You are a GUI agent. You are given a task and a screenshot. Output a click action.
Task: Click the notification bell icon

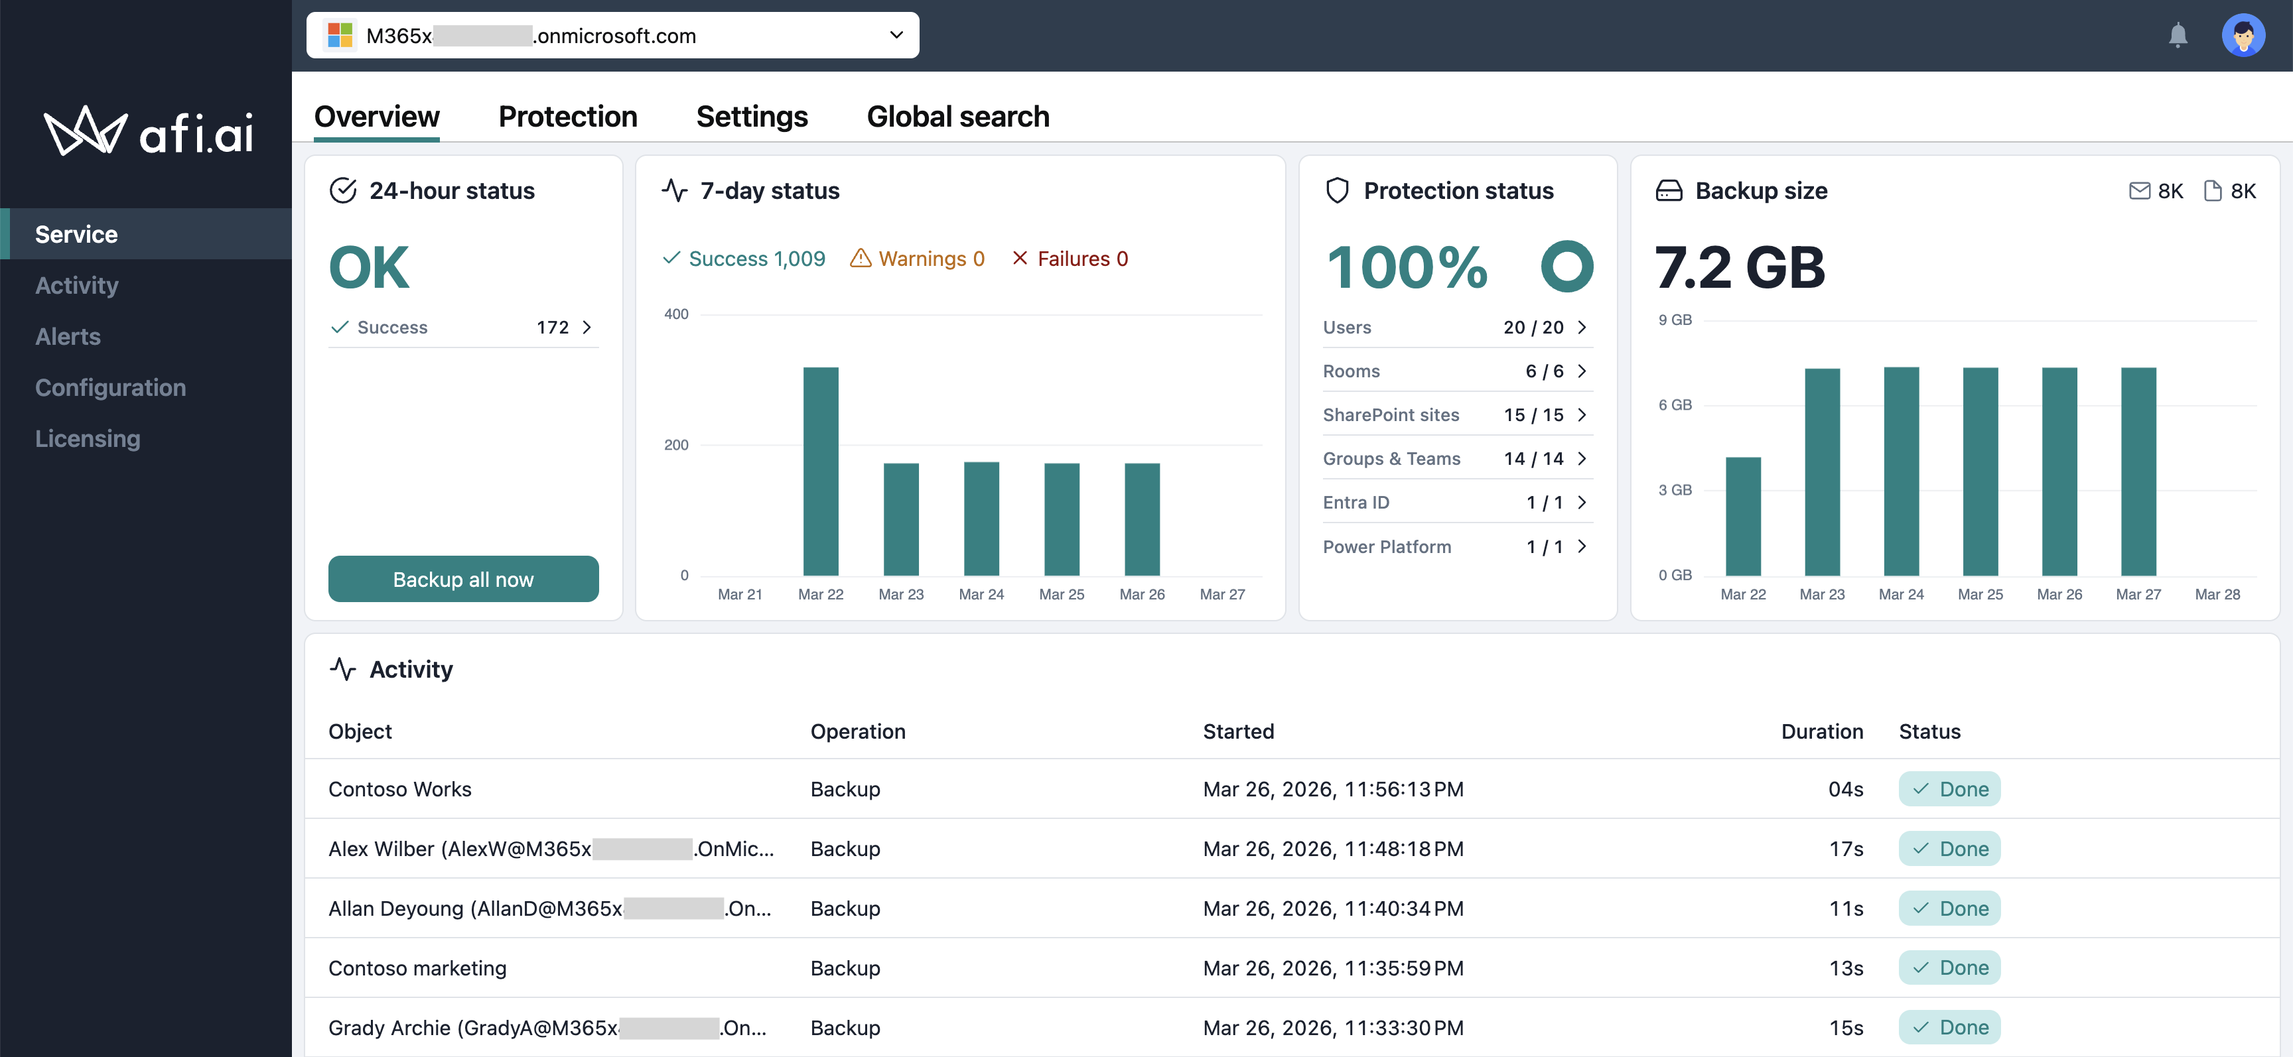(2178, 36)
